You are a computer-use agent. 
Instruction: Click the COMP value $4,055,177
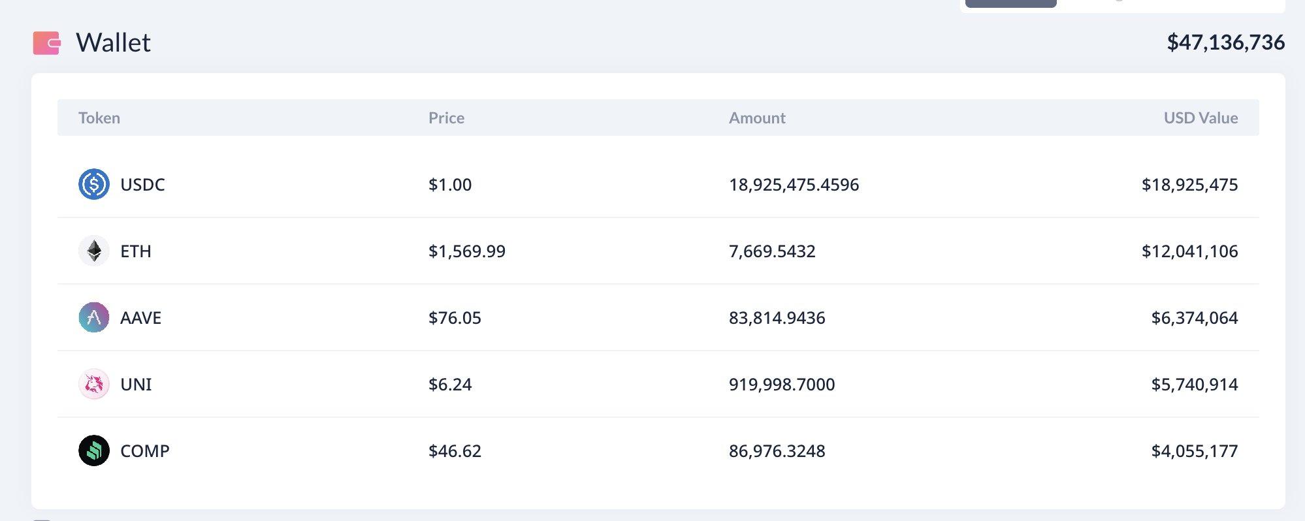click(x=1195, y=451)
